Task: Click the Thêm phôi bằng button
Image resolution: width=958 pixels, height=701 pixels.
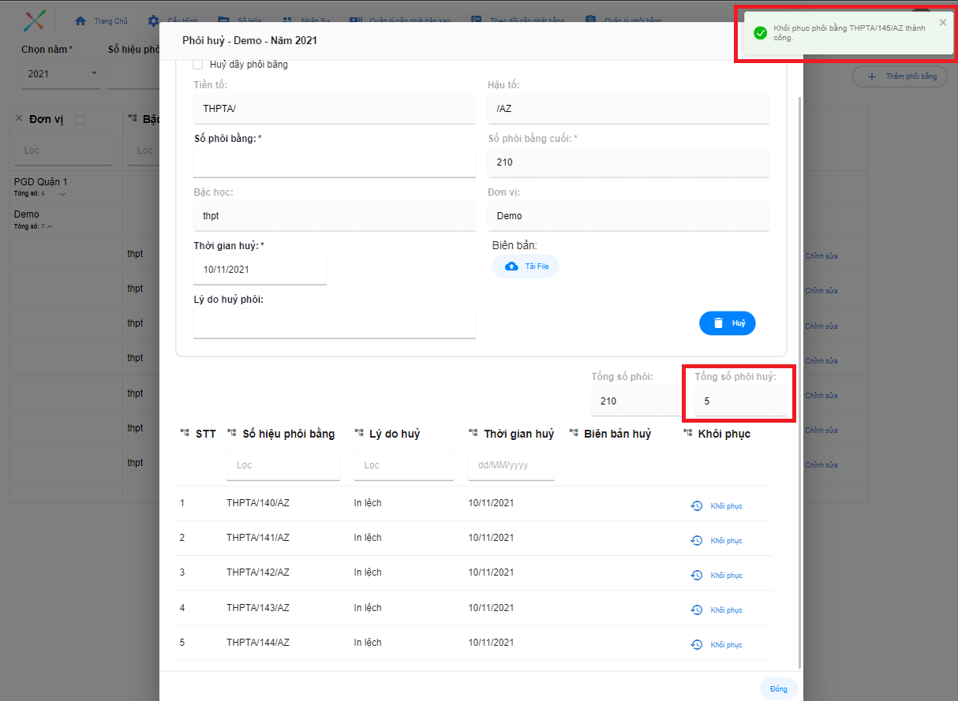Action: 900,76
